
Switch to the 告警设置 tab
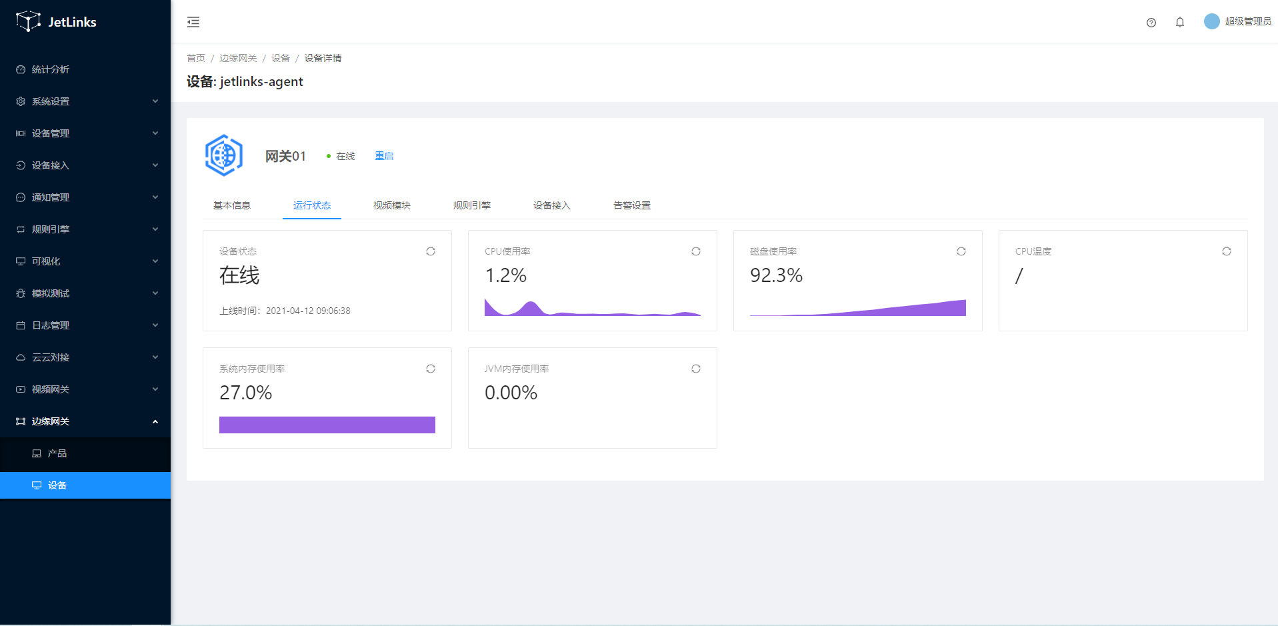click(631, 205)
